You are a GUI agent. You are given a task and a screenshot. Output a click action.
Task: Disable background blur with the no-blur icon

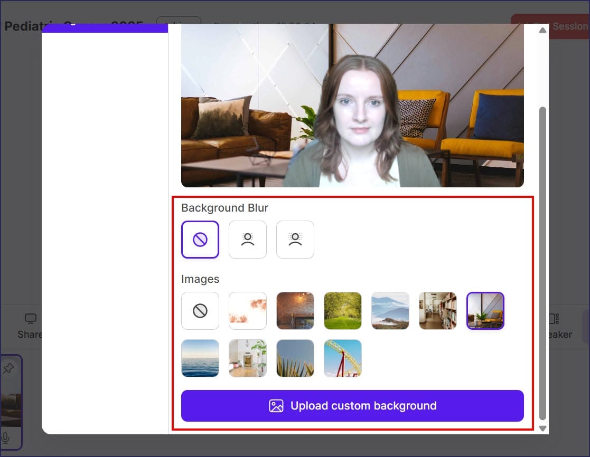(x=200, y=240)
